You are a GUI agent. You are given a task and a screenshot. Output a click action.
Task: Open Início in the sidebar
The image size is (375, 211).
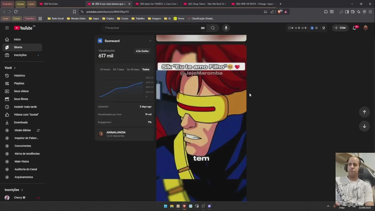(x=22, y=39)
